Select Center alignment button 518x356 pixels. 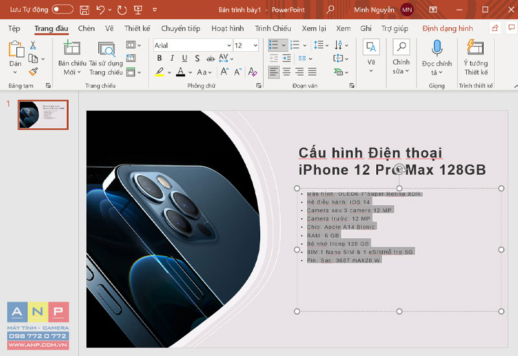coord(287,72)
